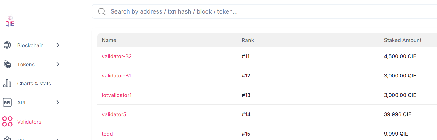Click the Rank column header

click(x=248, y=40)
